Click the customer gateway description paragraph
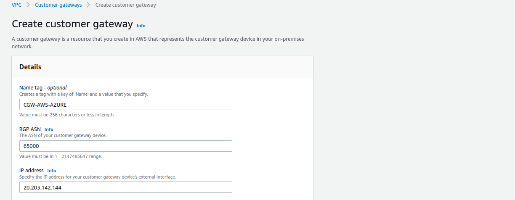Screen dimensions: 515x200 [157, 42]
